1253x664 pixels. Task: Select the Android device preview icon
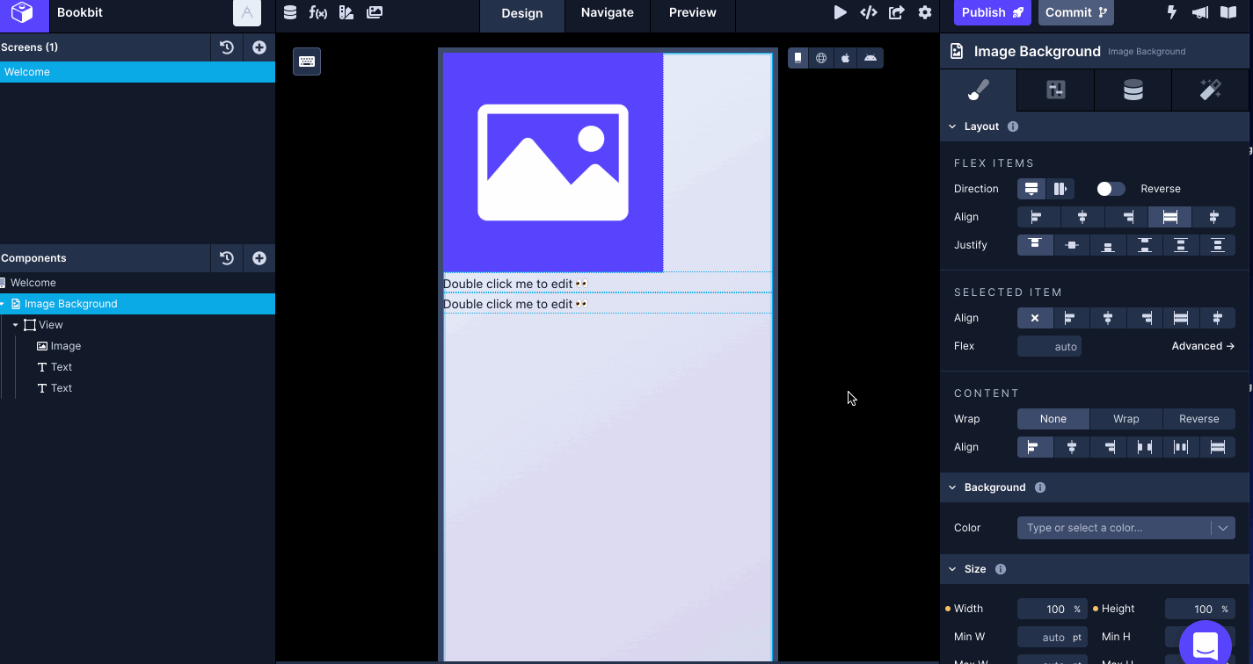click(870, 57)
